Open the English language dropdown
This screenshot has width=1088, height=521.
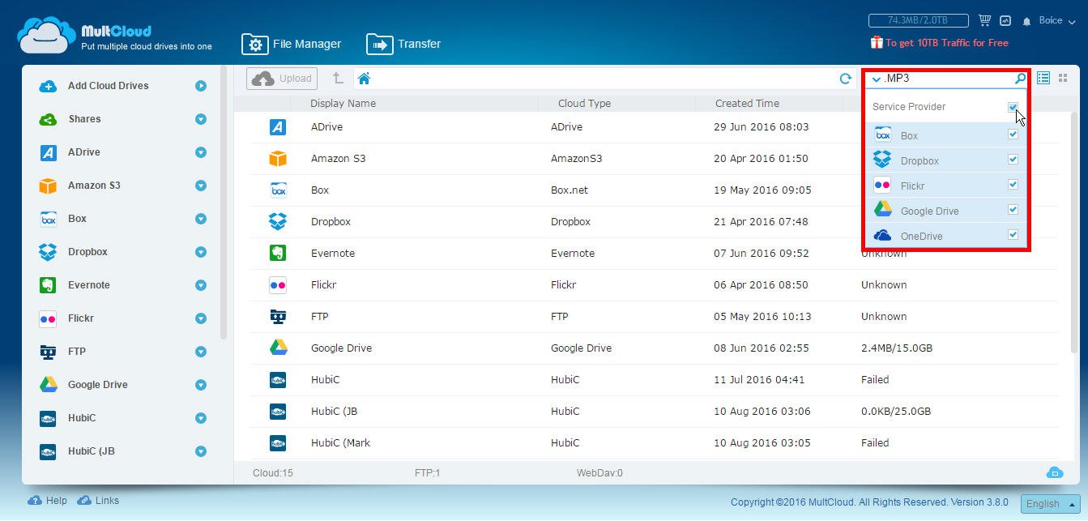coord(1050,503)
